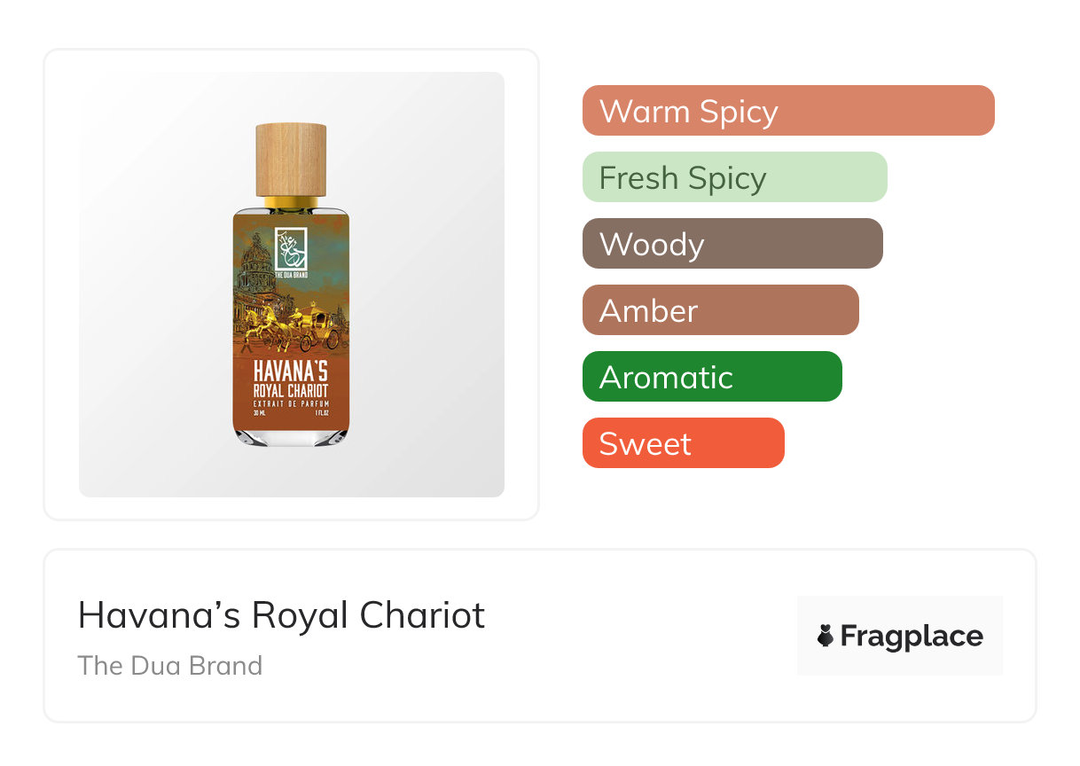Open the Havana's Royal Chariot title link
Viewport: 1080px width, 766px height.
(x=281, y=614)
